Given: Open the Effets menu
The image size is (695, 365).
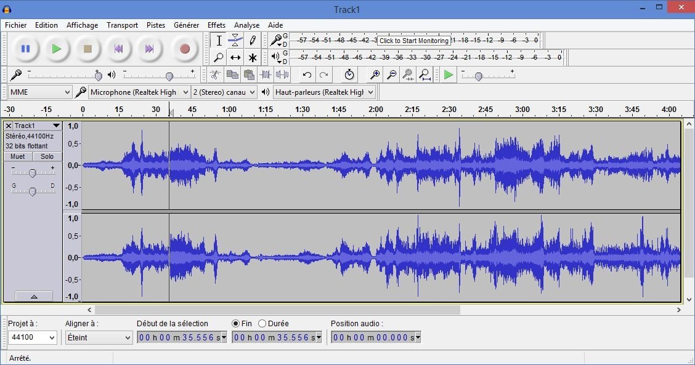Looking at the screenshot, I should [x=216, y=25].
